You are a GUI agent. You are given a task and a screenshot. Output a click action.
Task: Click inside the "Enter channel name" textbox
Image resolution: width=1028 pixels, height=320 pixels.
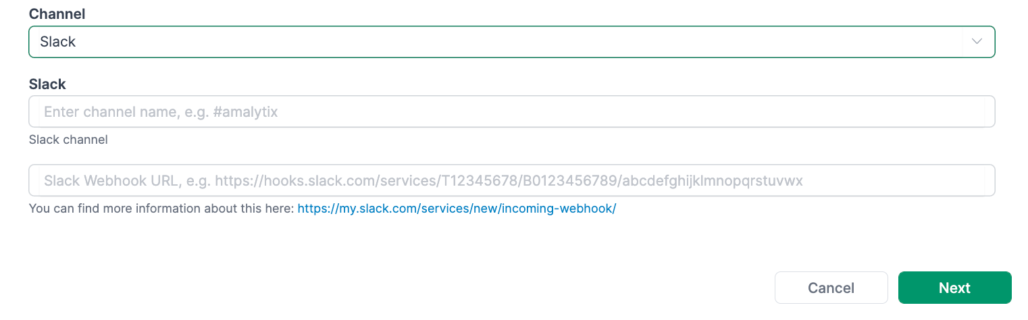511,112
